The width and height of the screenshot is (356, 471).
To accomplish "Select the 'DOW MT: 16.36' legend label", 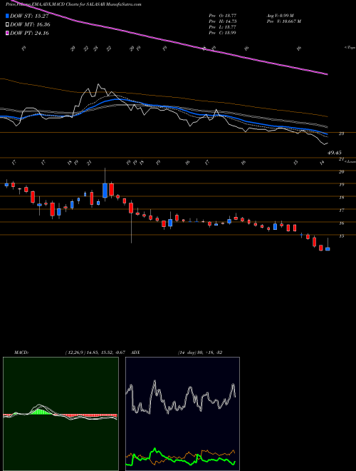I will pyautogui.click(x=31, y=25).
